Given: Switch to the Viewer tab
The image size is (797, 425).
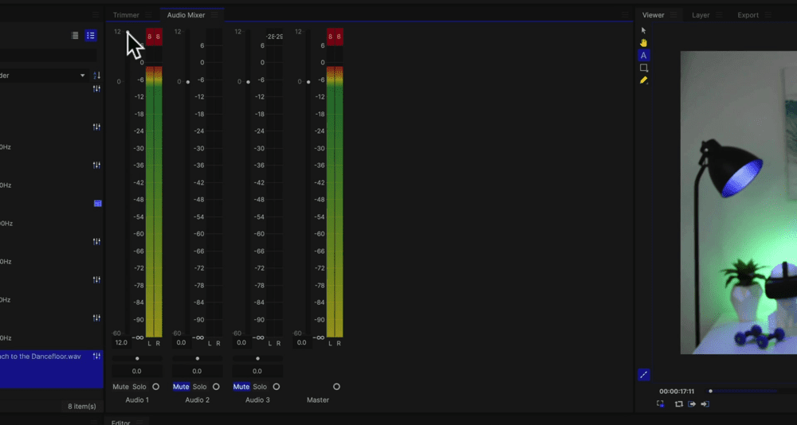Looking at the screenshot, I should coord(654,15).
